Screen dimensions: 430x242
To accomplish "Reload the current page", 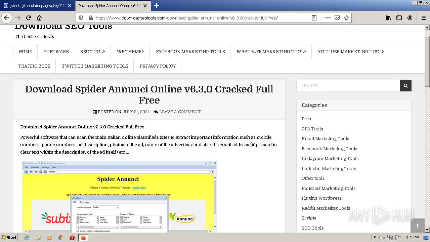I will [29, 18].
